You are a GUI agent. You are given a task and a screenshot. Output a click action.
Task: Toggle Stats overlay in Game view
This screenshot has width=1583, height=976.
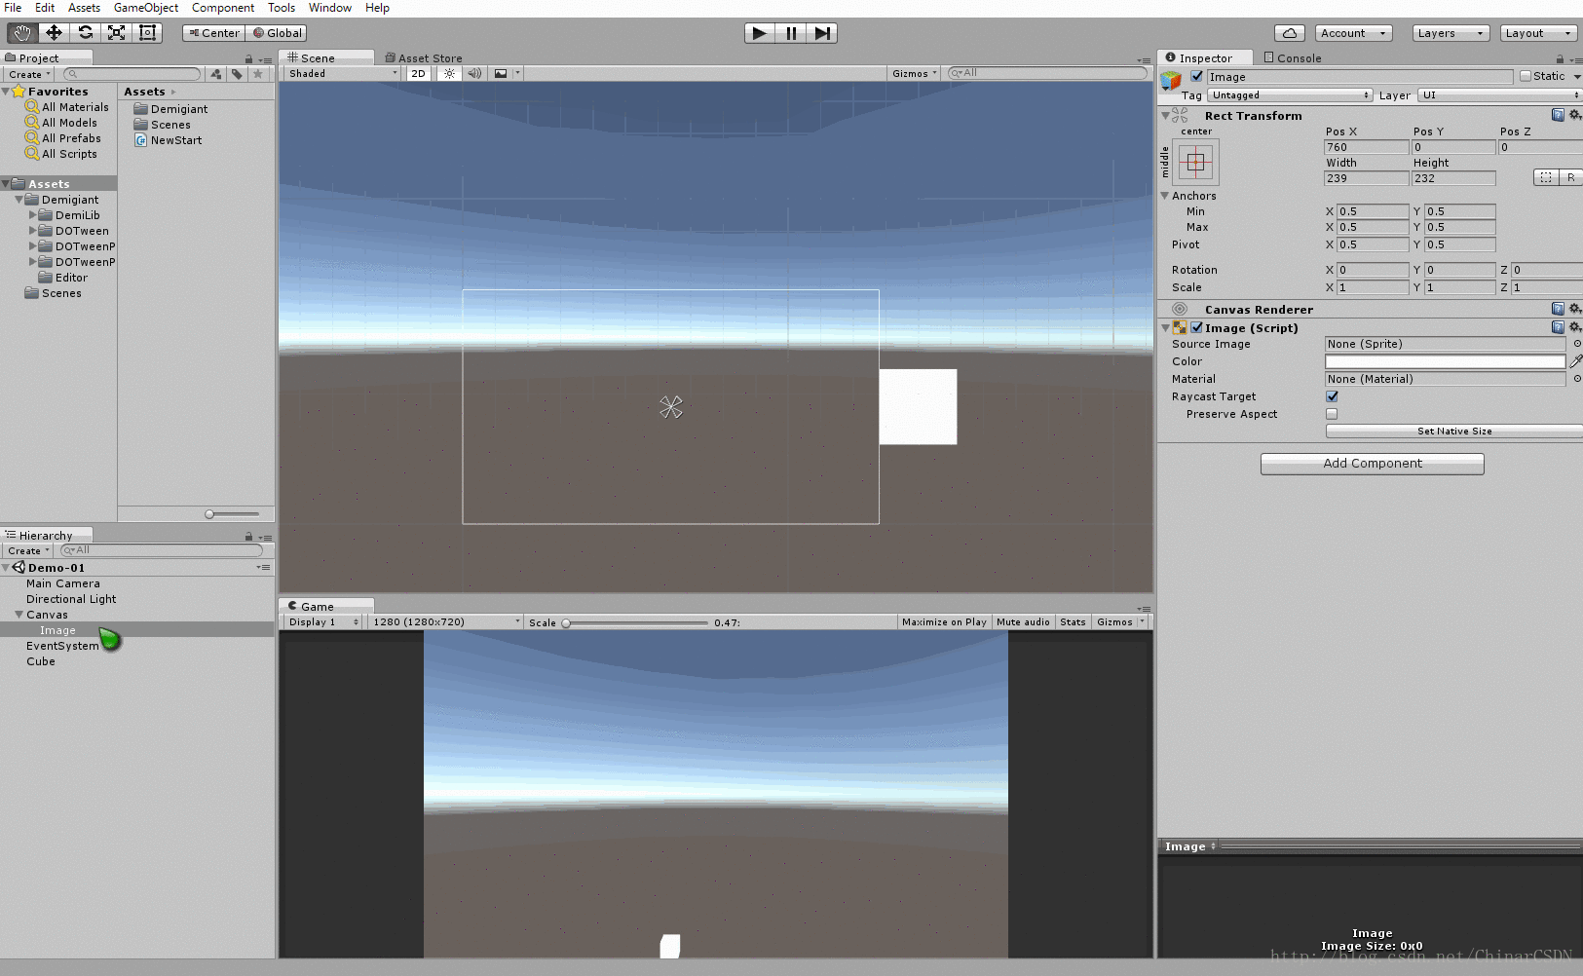[x=1073, y=621]
